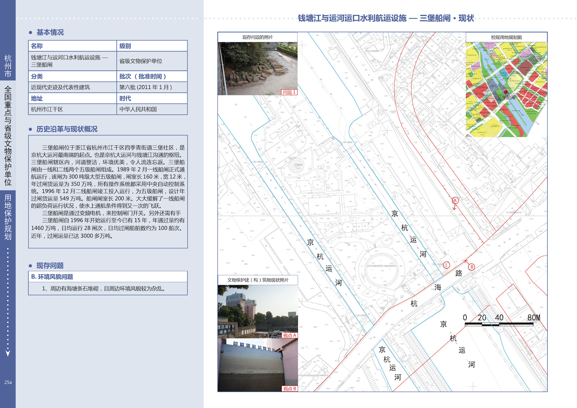Click the circled 1 problem marker on the map
The image size is (577, 408).
point(447,265)
